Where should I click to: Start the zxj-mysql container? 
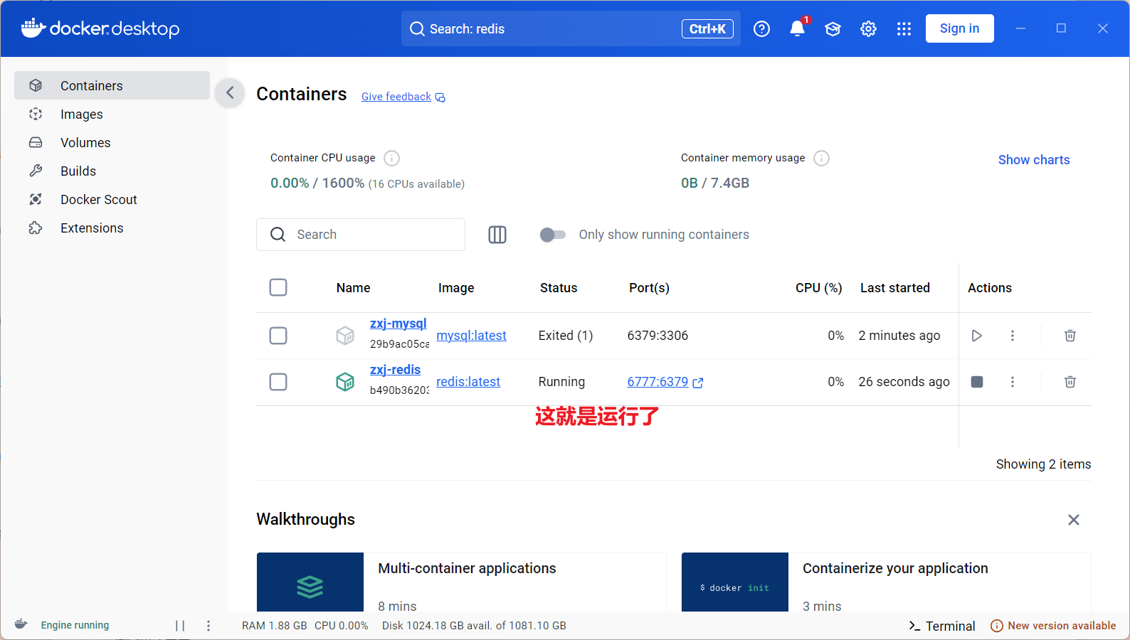[x=977, y=336]
